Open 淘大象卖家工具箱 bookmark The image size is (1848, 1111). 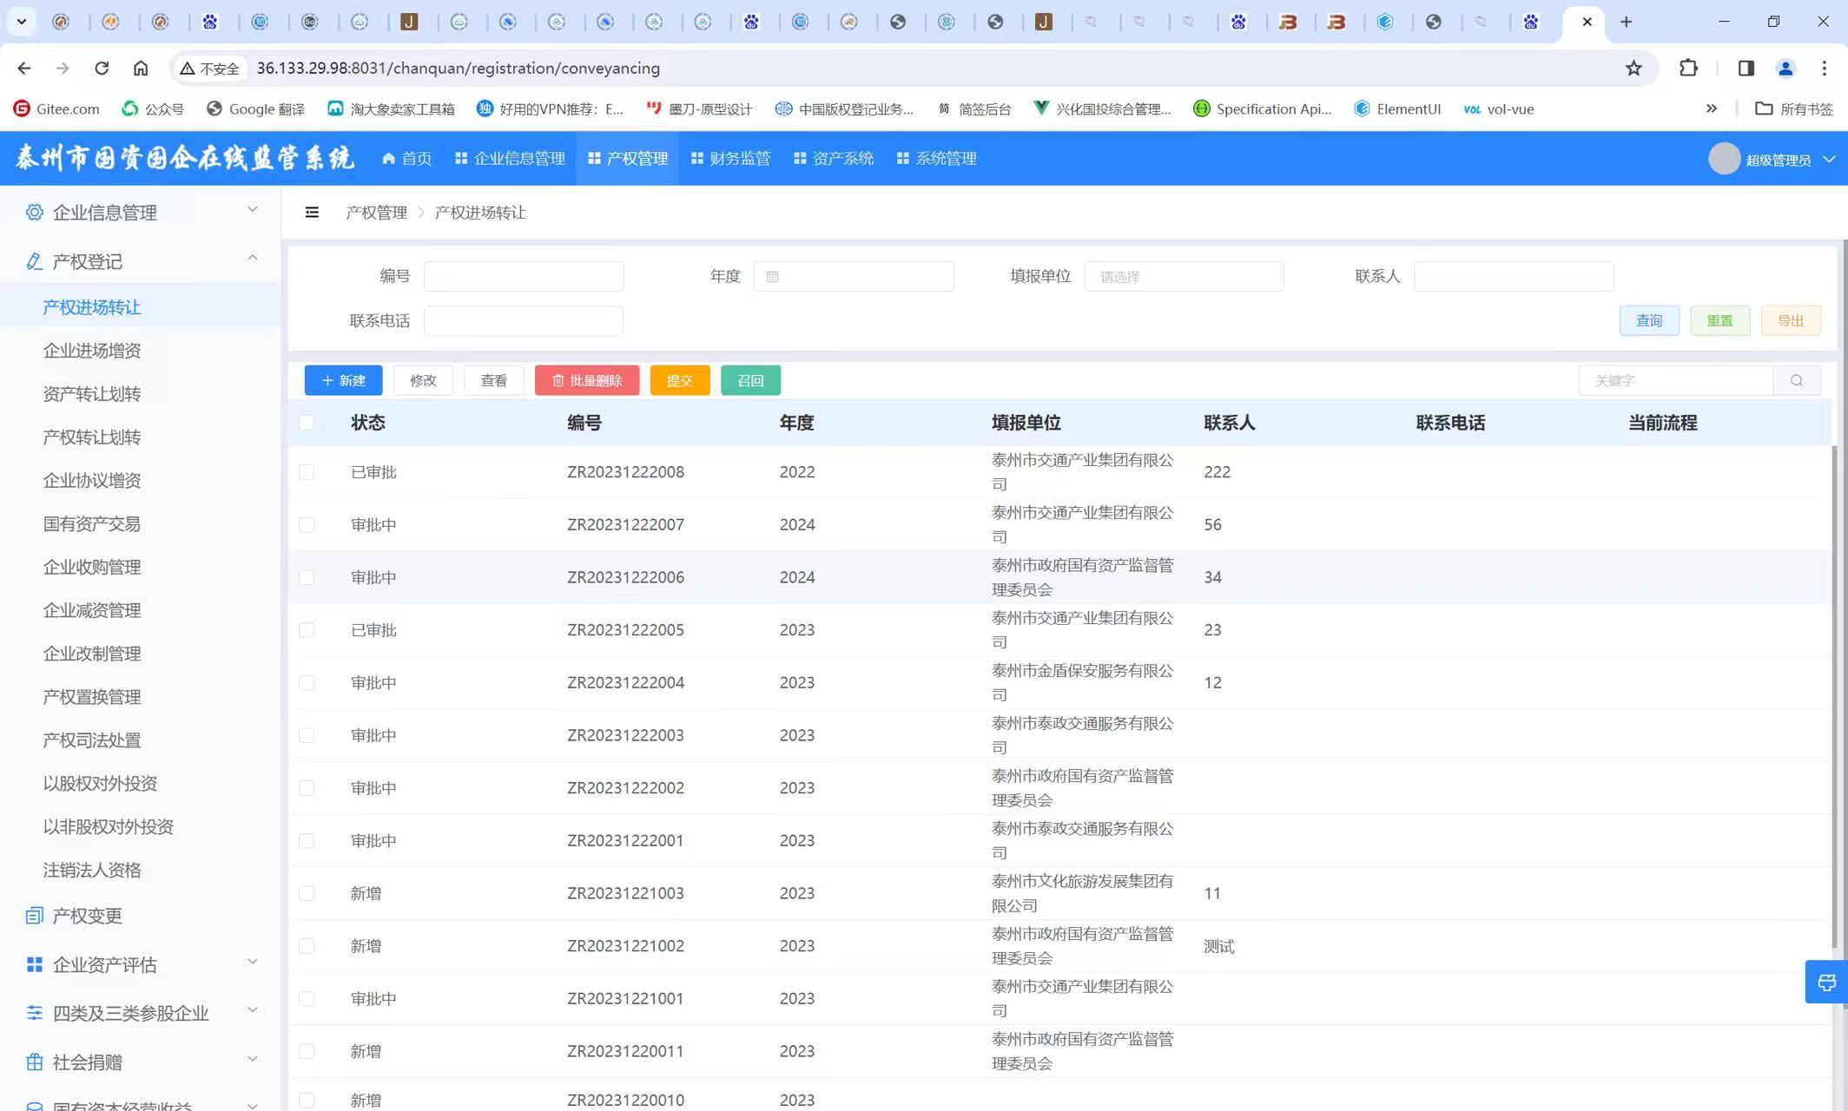point(391,108)
